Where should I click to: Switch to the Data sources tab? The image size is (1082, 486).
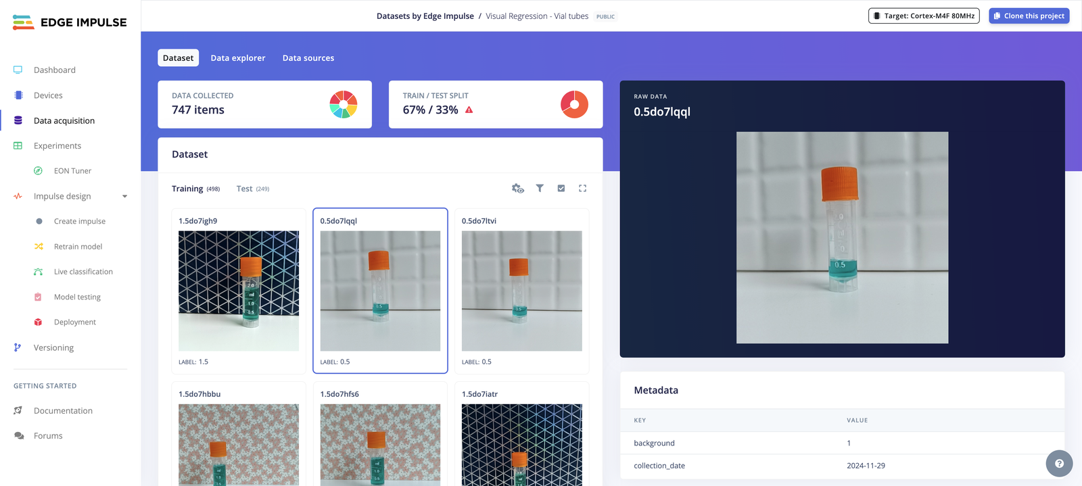pyautogui.click(x=308, y=58)
